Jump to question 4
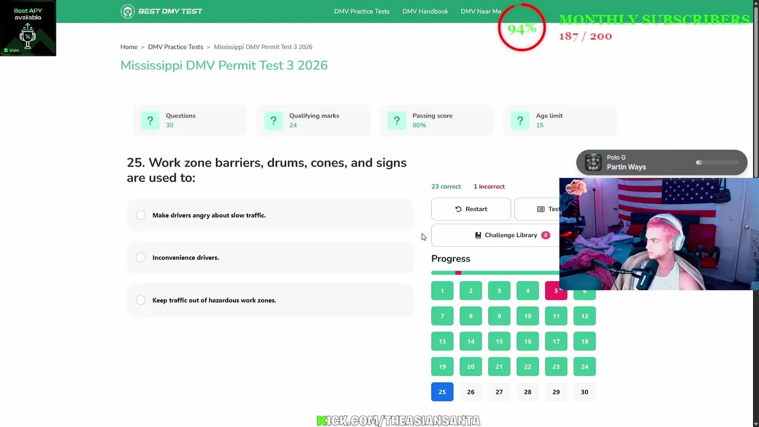759x427 pixels. tap(528, 291)
